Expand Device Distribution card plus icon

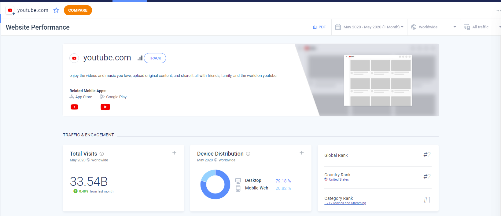click(x=302, y=153)
